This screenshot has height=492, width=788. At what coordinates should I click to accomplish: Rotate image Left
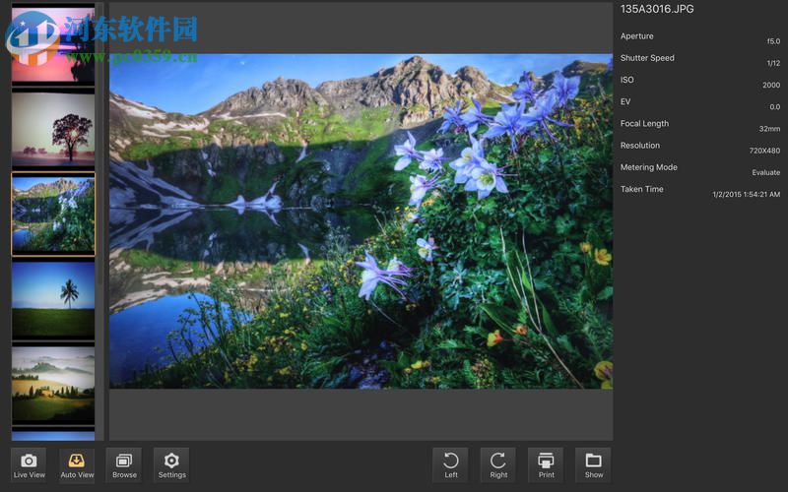pos(451,464)
